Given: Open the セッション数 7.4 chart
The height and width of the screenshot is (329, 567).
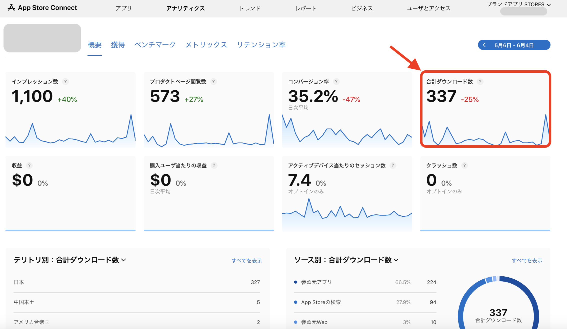Looking at the screenshot, I should (347, 194).
